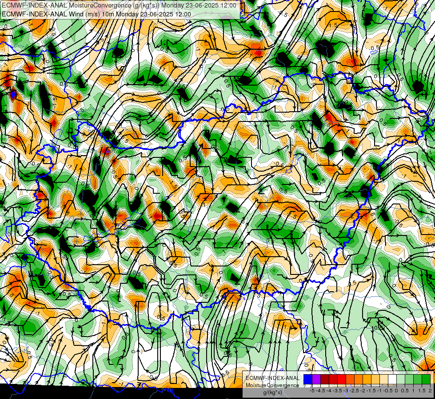Click the legend unit text "g/(kg*s)"
The width and height of the screenshot is (435, 399).
tap(272, 393)
